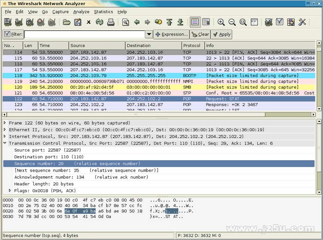Open the Analyze menu
Viewport: 323px width, 240px height.
[x=81, y=12]
